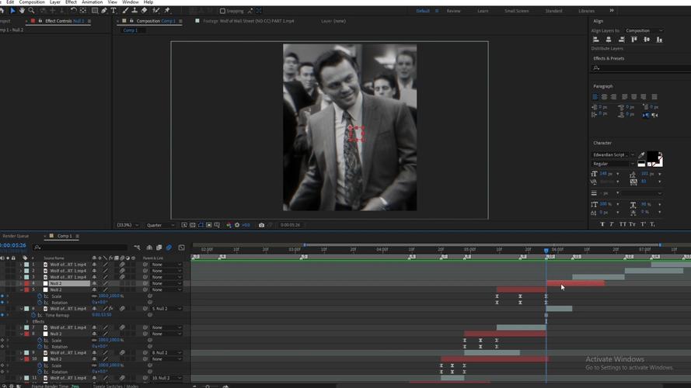Select the Rotation tool in toolbar
Screen dimensions: 691x388
tap(74, 11)
